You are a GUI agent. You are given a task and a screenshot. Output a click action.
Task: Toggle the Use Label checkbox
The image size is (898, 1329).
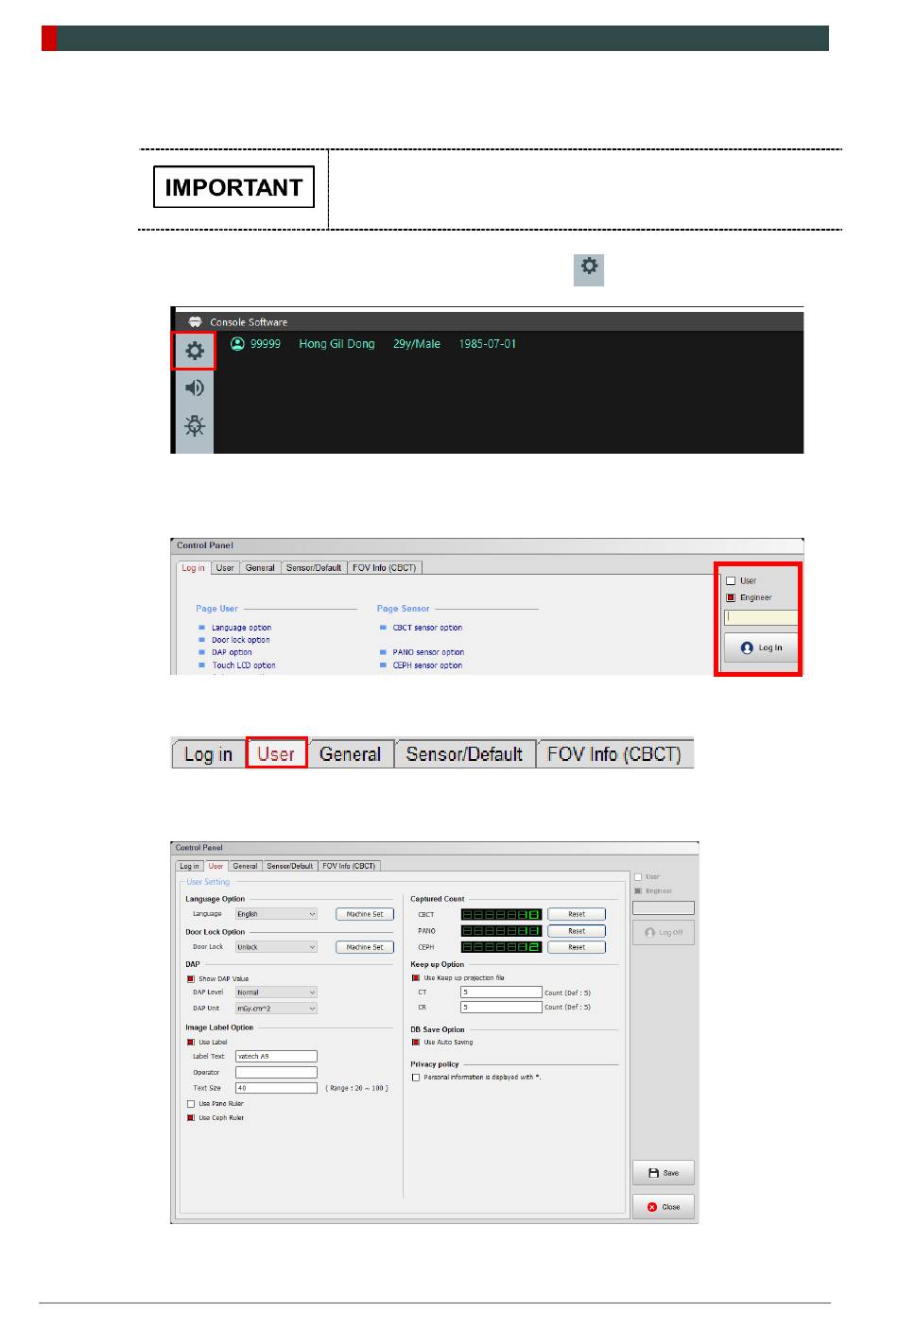point(191,1043)
